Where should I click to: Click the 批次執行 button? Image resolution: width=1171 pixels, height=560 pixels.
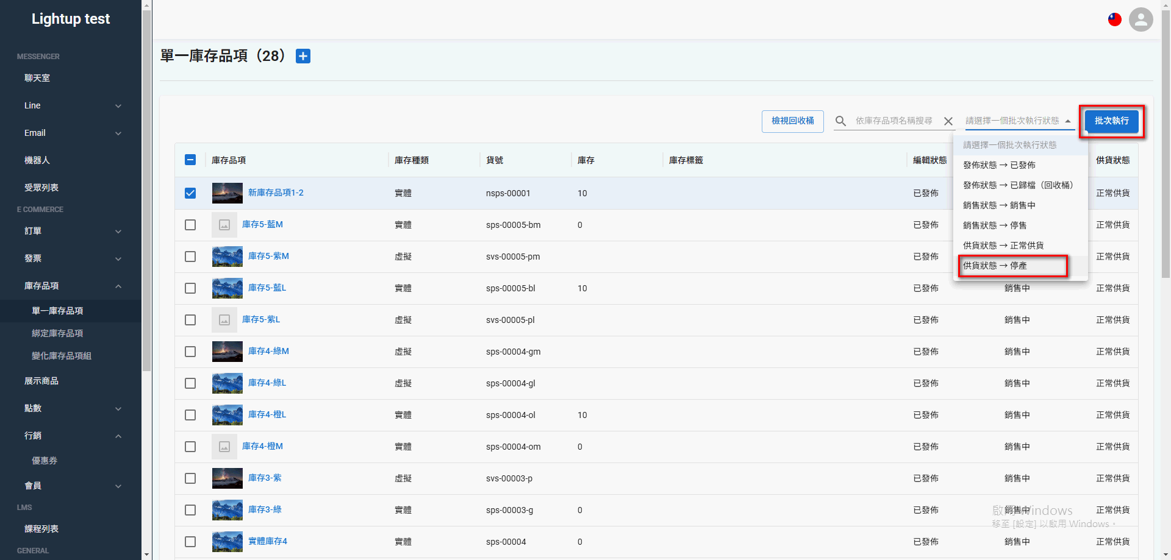(x=1111, y=121)
